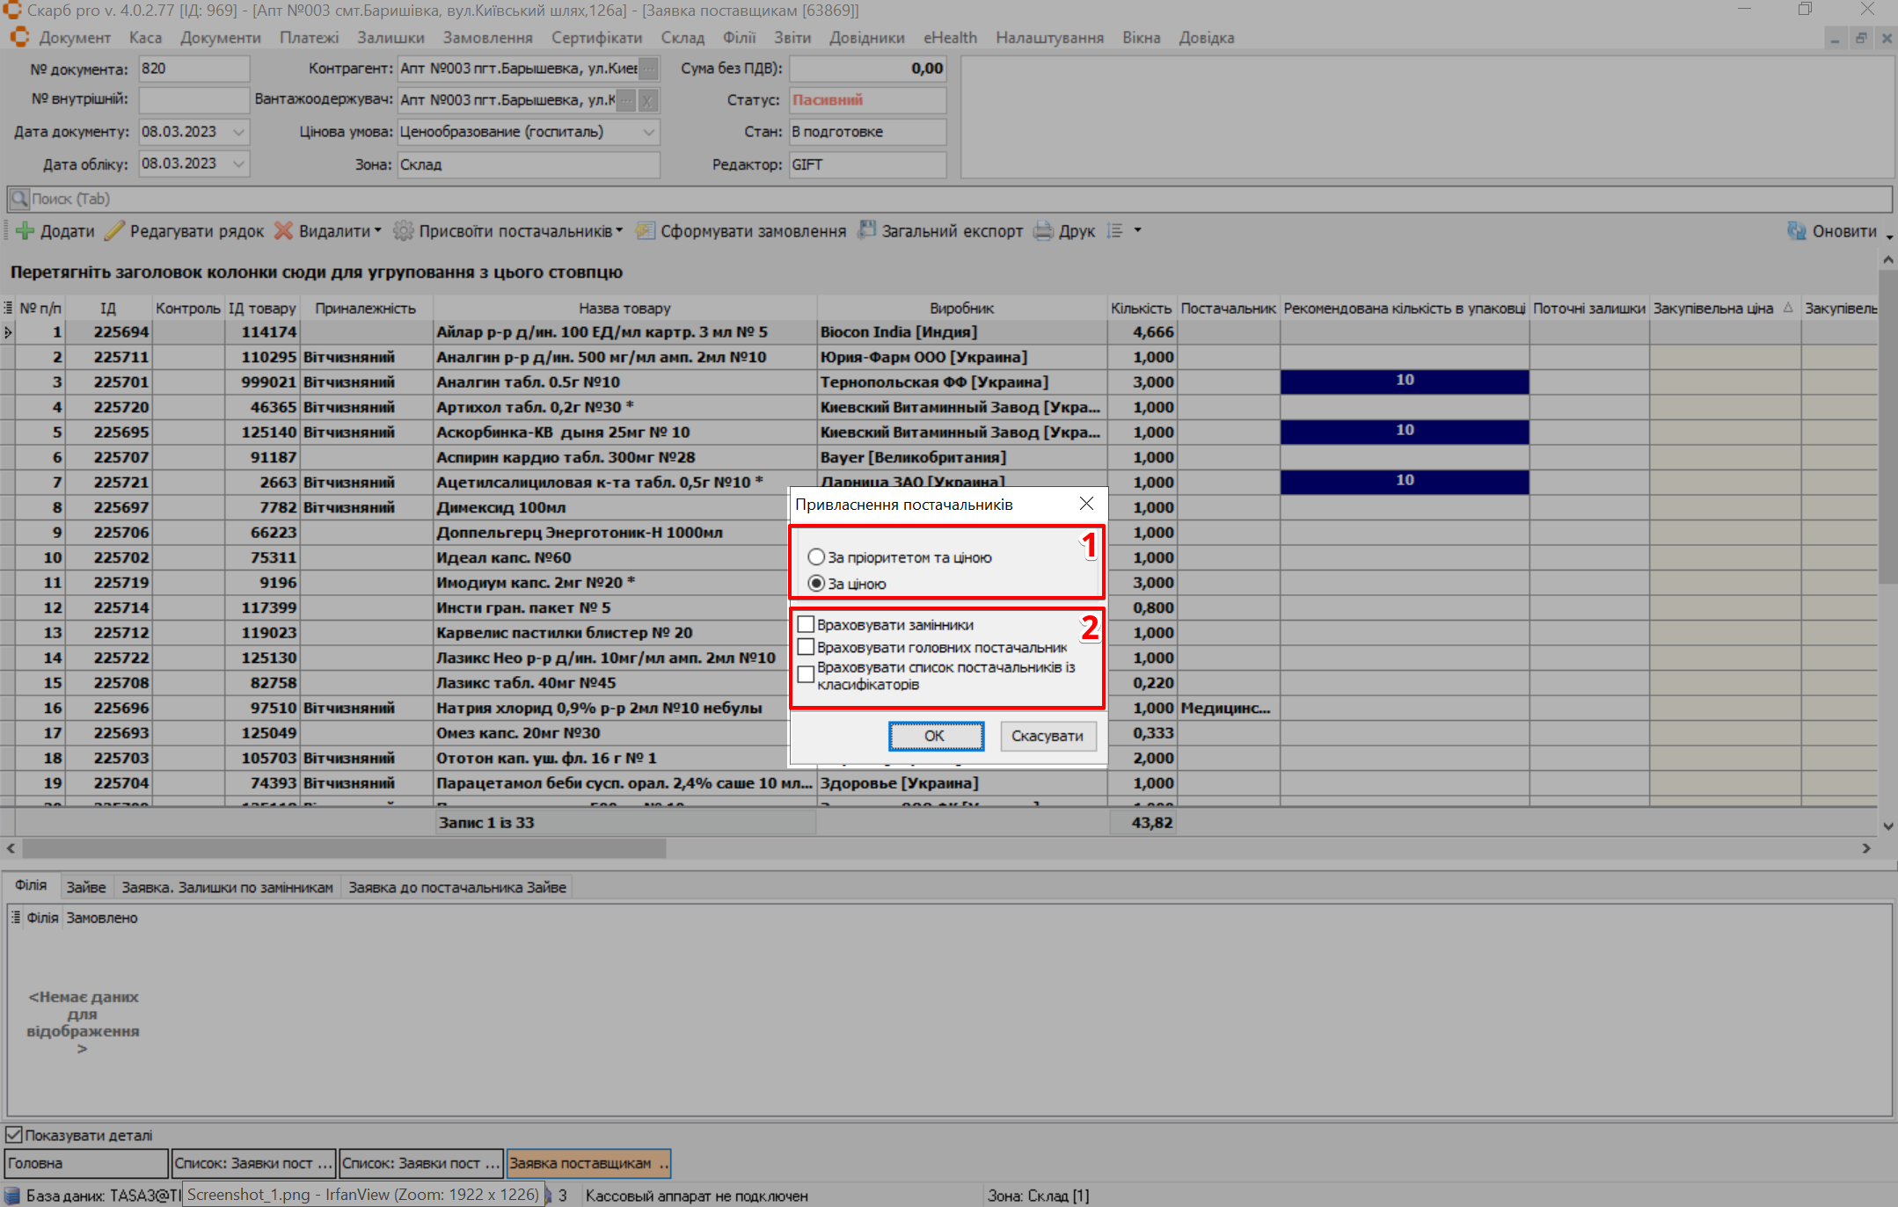Click the printer Друк icon
Viewport: 1898px width, 1207px height.
(1044, 231)
